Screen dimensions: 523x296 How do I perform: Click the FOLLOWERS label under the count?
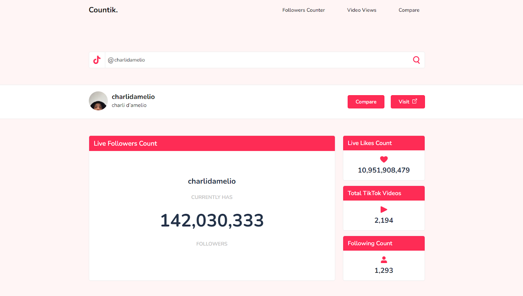(212, 244)
